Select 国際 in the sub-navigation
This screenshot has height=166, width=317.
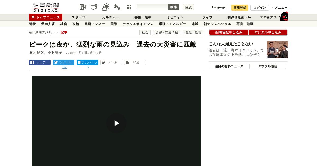114,24
